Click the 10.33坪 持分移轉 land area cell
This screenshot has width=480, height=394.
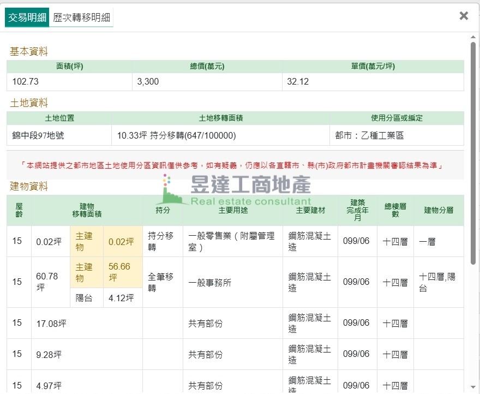point(176,135)
